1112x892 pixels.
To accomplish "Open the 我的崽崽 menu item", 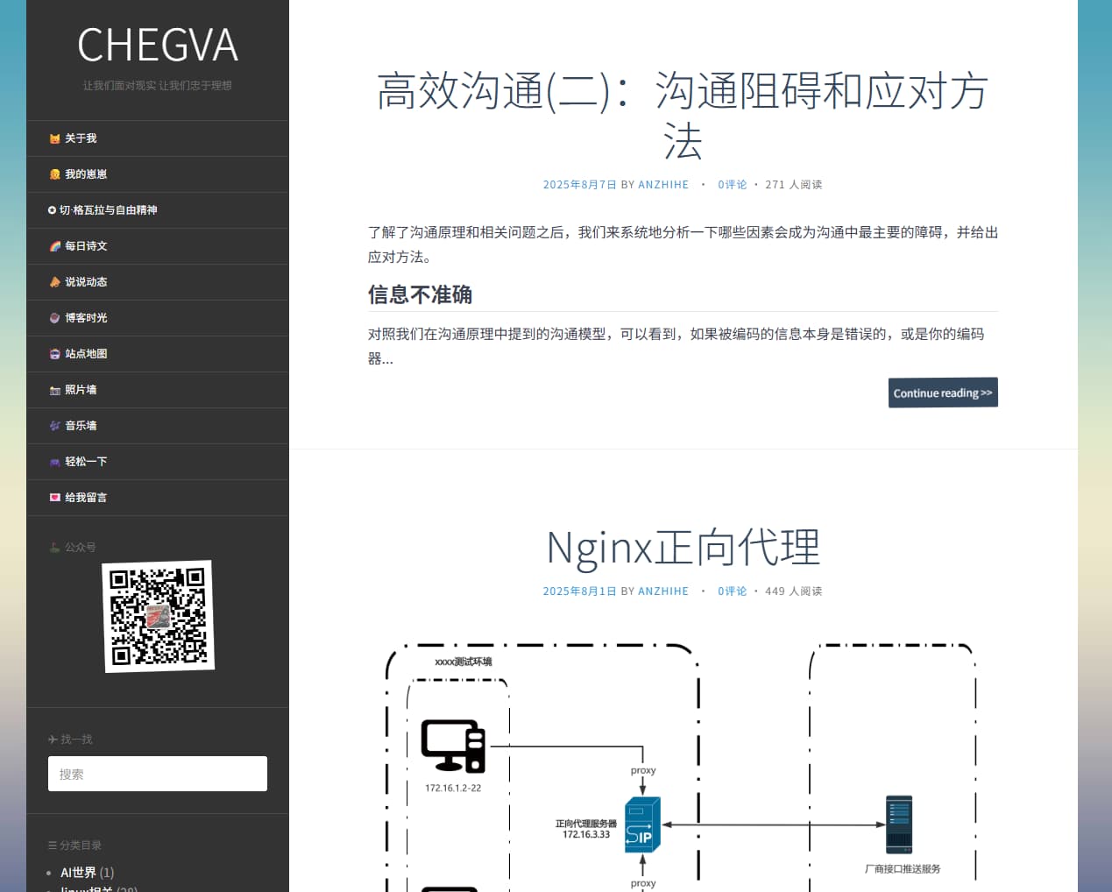I will point(85,174).
